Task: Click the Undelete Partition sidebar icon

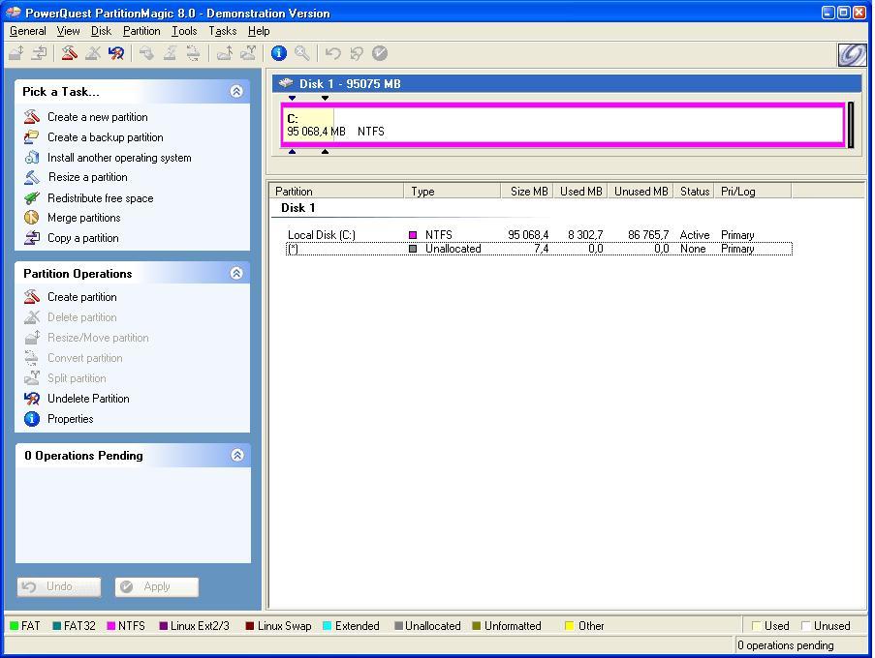Action: click(32, 399)
